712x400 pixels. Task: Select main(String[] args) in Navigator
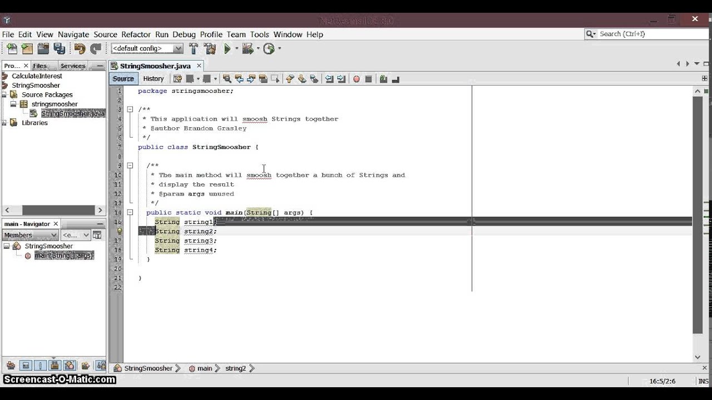click(x=63, y=256)
